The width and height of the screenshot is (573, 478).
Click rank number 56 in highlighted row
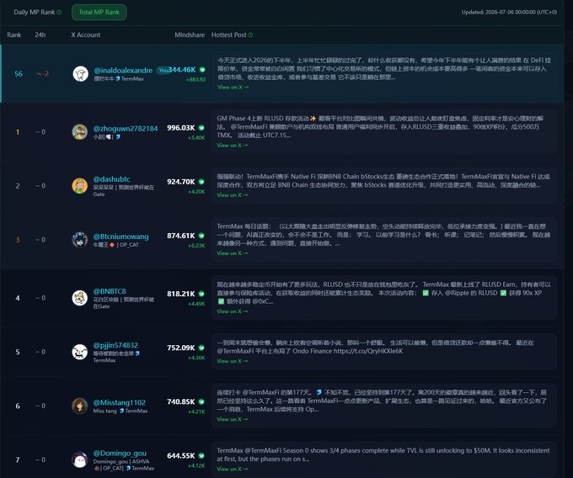(19, 74)
